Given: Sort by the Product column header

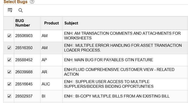Looking at the screenshot, I should coord(51,23).
